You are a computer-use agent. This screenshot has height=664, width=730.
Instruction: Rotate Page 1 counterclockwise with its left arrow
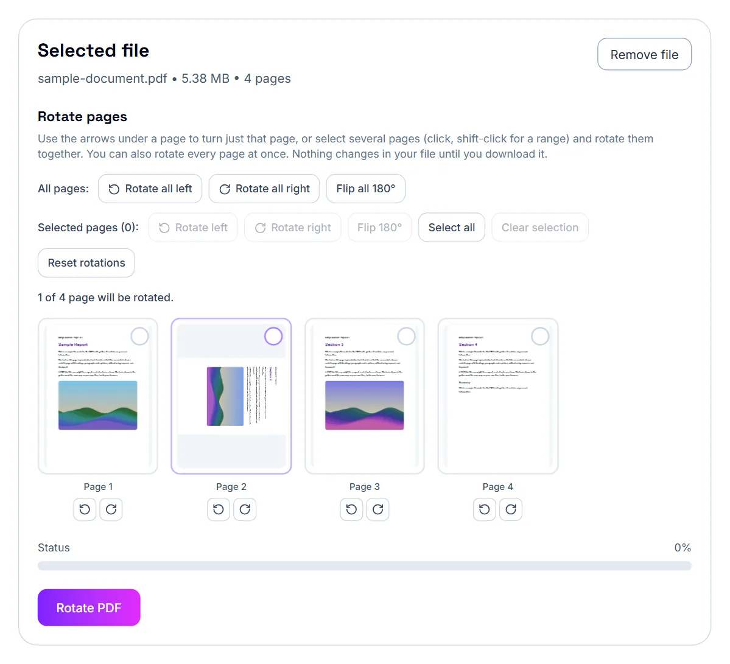[85, 509]
